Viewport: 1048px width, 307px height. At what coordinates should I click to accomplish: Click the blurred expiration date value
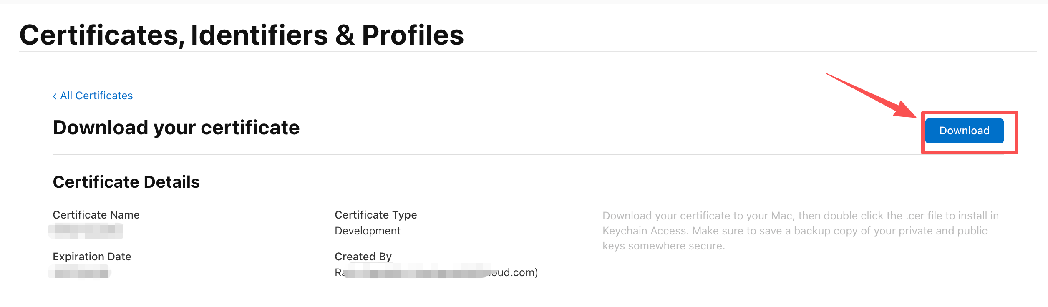coord(80,273)
